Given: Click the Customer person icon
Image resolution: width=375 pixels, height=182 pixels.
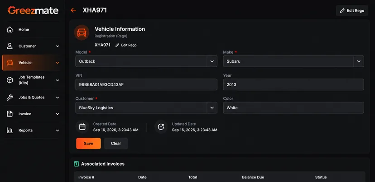Looking at the screenshot, I should point(10,46).
